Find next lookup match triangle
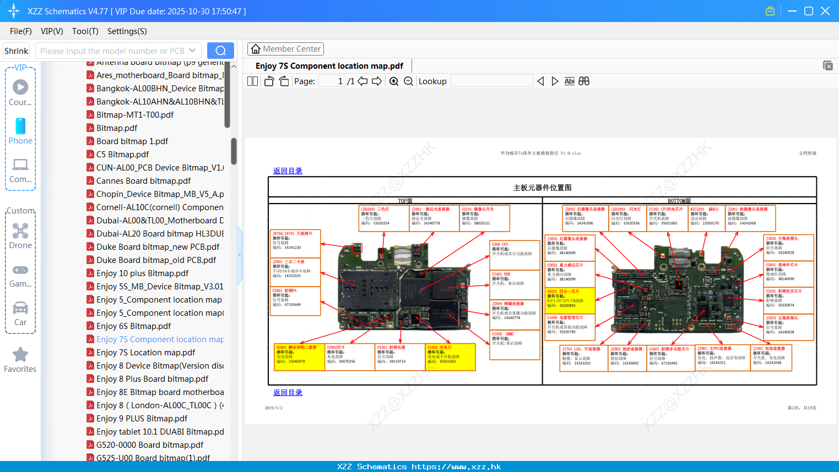This screenshot has height=472, width=839. tap(555, 81)
